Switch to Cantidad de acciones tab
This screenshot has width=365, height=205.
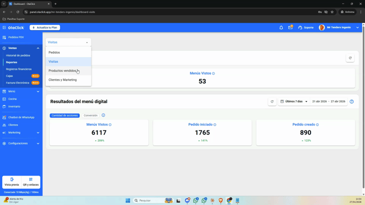[x=64, y=116]
